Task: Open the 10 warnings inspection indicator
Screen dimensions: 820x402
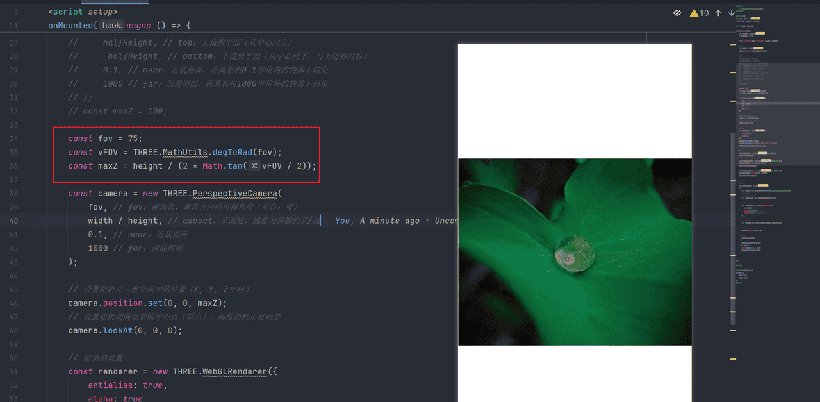Action: (x=699, y=13)
